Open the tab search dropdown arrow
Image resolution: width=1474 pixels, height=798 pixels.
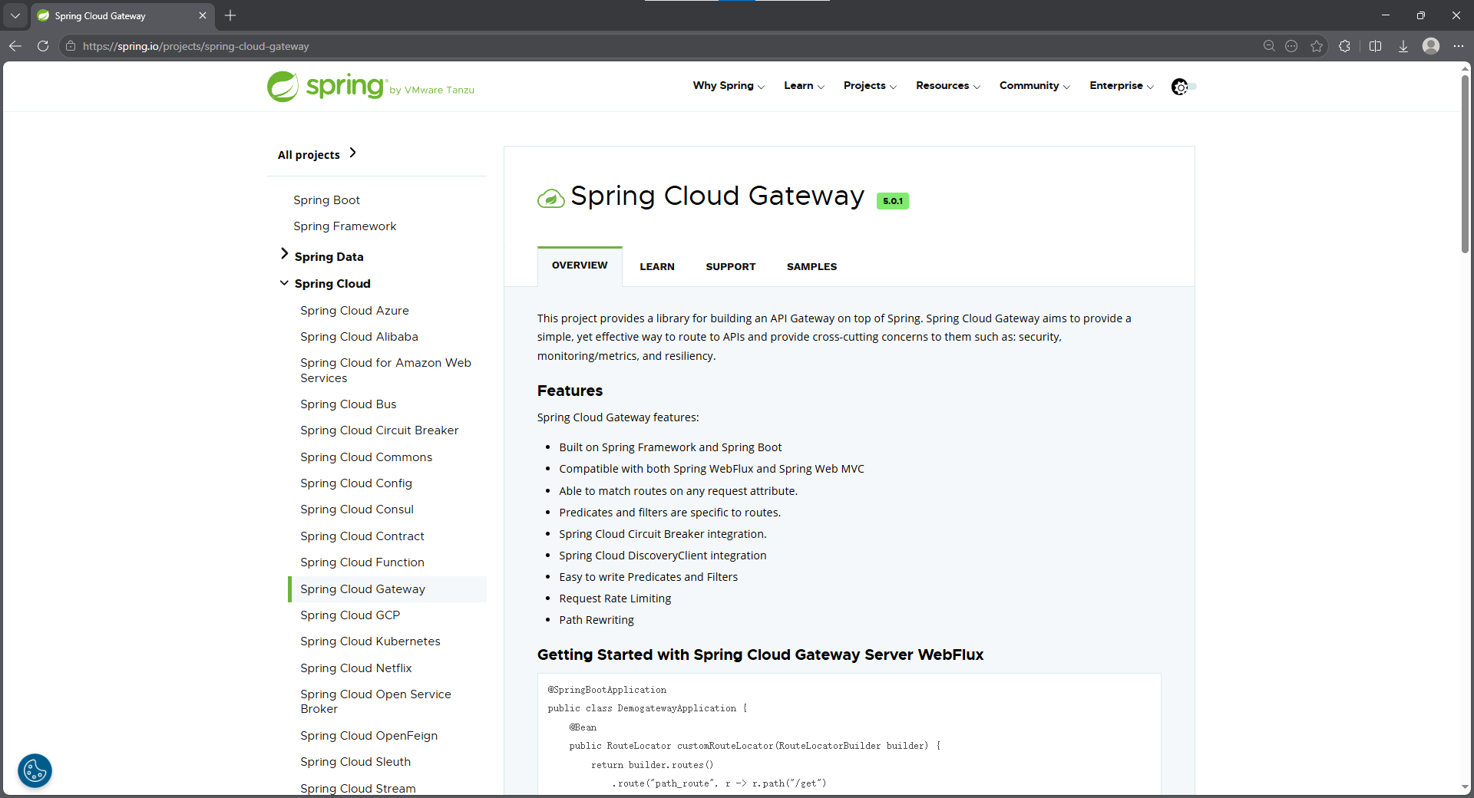point(15,15)
